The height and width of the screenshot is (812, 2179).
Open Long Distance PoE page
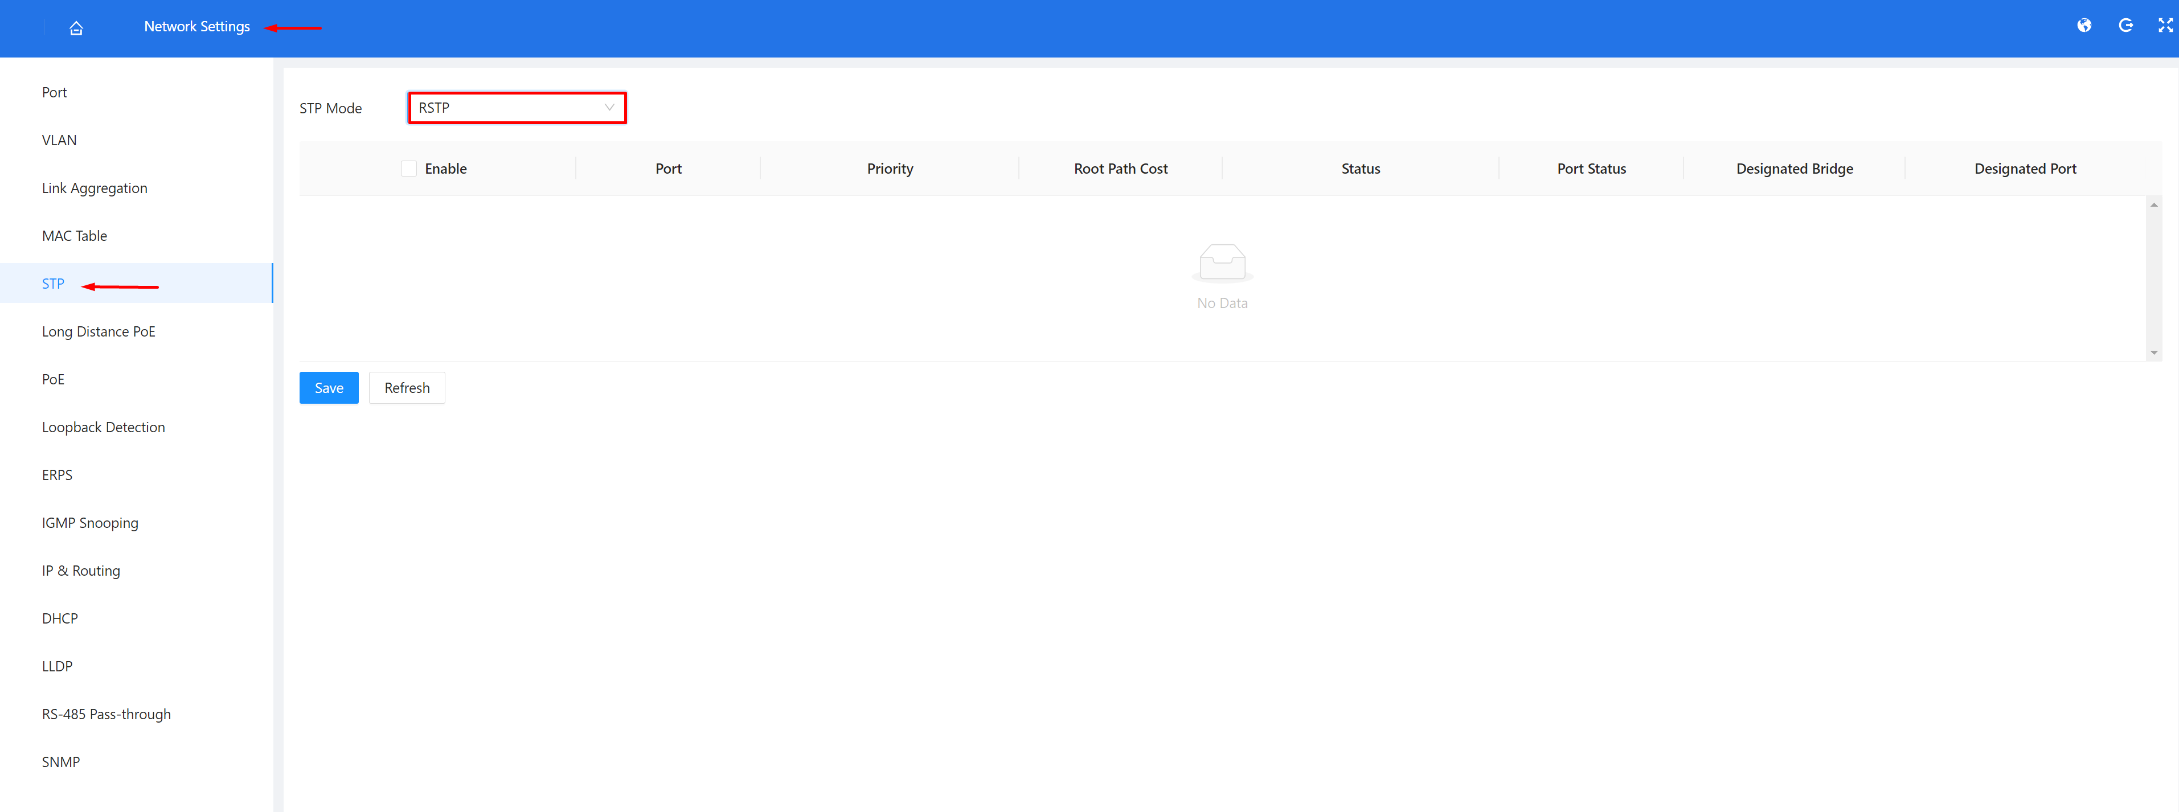coord(99,331)
